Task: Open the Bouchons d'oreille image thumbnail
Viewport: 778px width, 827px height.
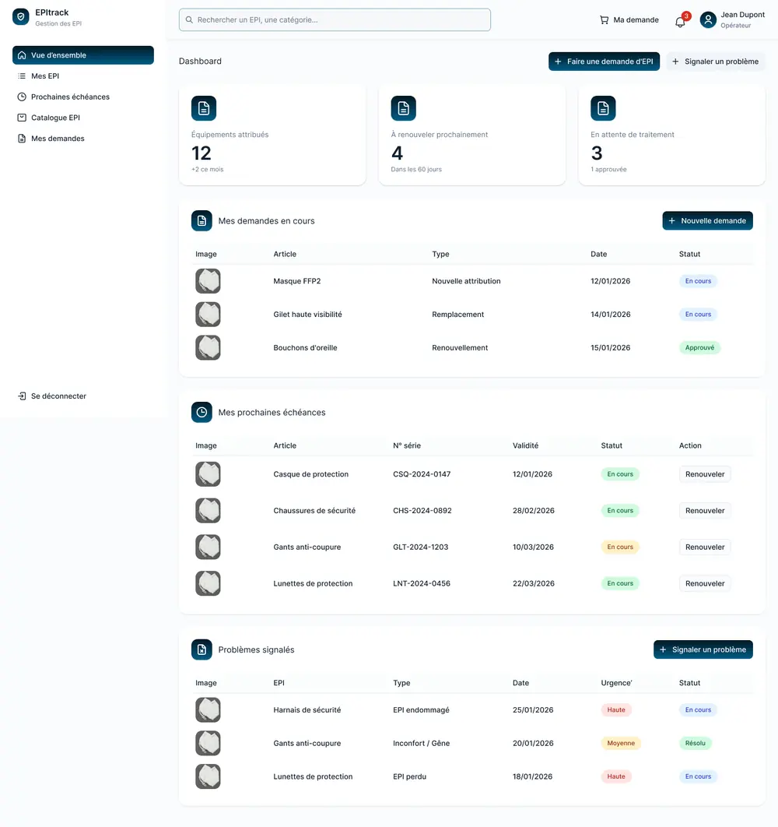Action: (208, 347)
